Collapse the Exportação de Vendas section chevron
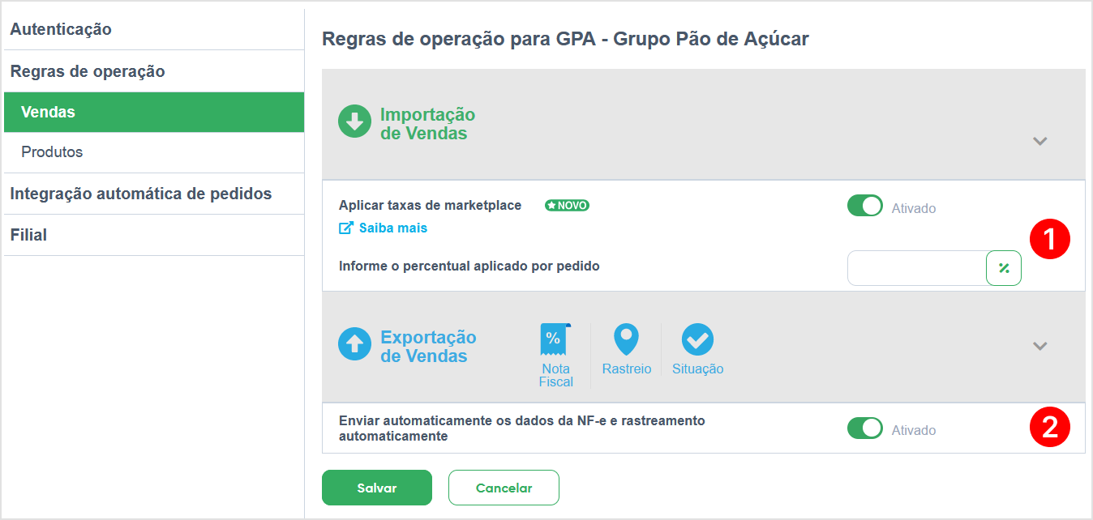The image size is (1093, 520). (1040, 346)
